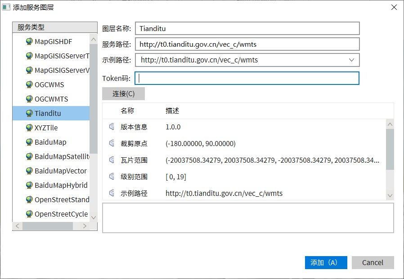Viewport: 404px width, 279px height.
Task: Close the 添加服务图层 dialog
Action: click(394, 7)
